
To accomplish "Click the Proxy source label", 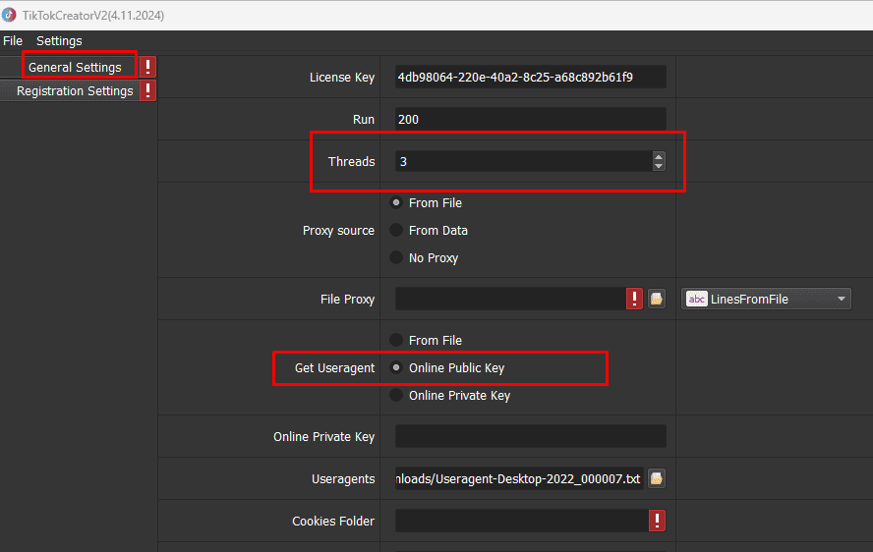I will (x=338, y=231).
